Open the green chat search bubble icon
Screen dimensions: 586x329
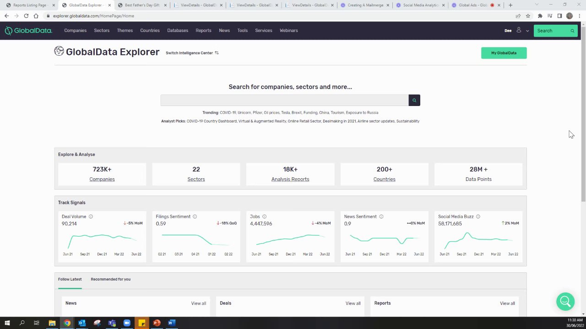tap(565, 302)
